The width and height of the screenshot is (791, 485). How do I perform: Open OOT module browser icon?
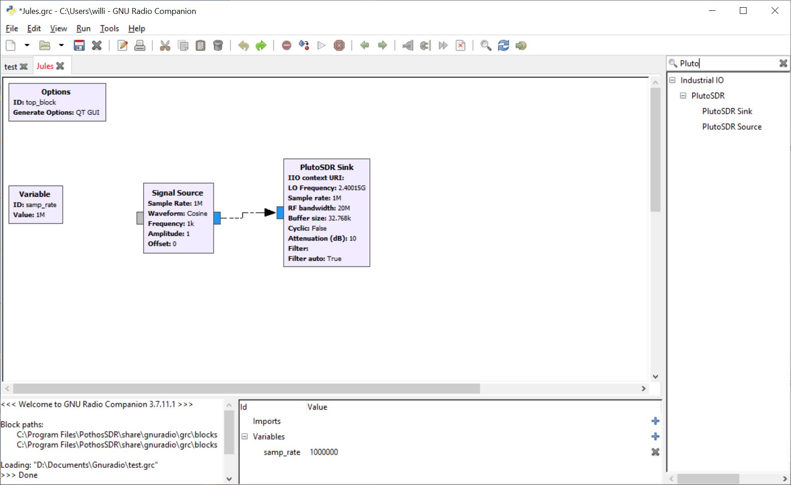point(521,45)
